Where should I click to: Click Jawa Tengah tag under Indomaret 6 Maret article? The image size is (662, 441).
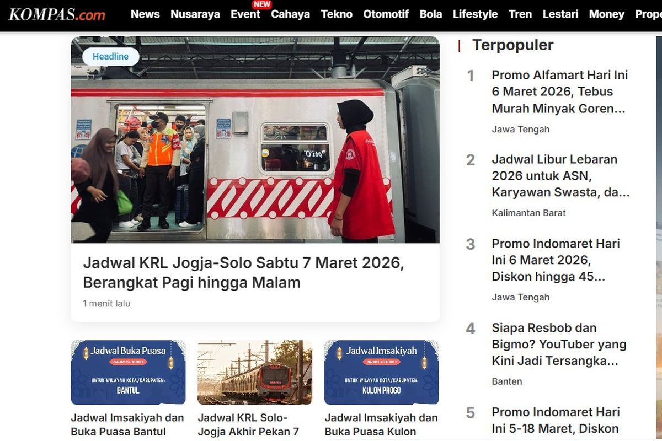click(x=521, y=297)
